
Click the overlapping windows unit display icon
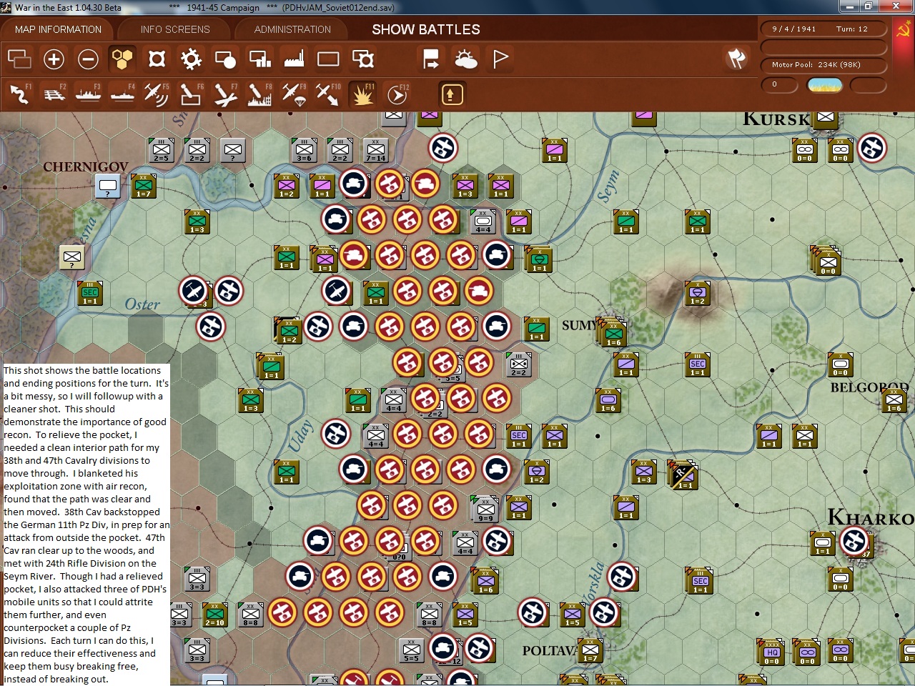click(19, 59)
